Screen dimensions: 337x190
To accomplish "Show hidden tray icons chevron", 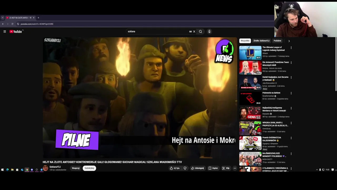I will (317, 170).
